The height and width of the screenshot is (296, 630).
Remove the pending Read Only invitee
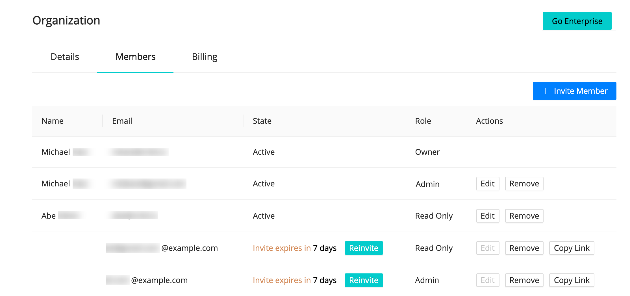click(x=524, y=248)
